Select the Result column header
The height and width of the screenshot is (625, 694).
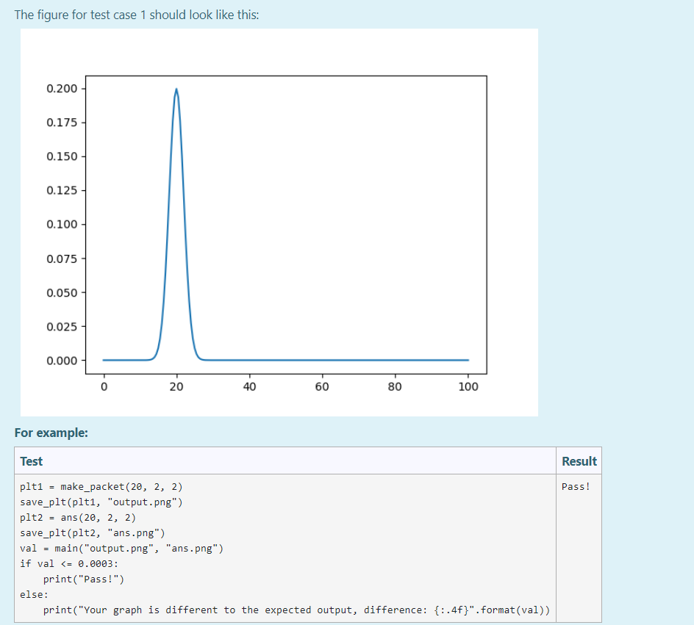point(579,460)
